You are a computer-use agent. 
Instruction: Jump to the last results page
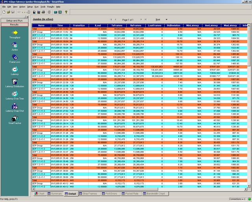[x=146, y=20]
